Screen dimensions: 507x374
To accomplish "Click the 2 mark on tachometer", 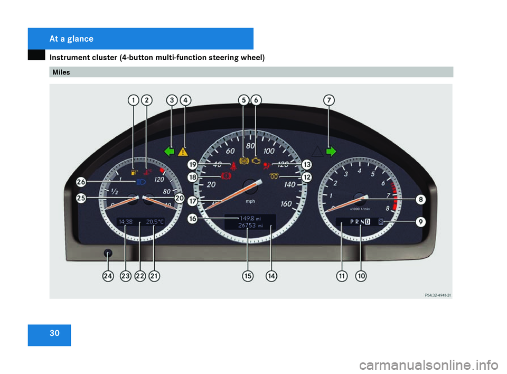I will (x=335, y=183).
